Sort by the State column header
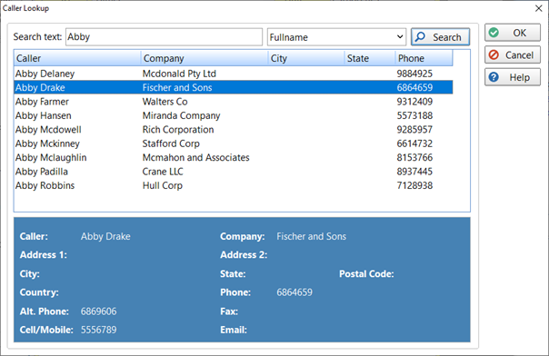 tap(370, 58)
